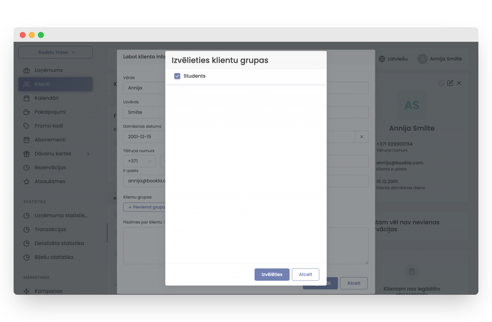Screen dimensions: 492x322
Task: Click the Uzņēmums briefcase icon
Action: [x=26, y=70]
